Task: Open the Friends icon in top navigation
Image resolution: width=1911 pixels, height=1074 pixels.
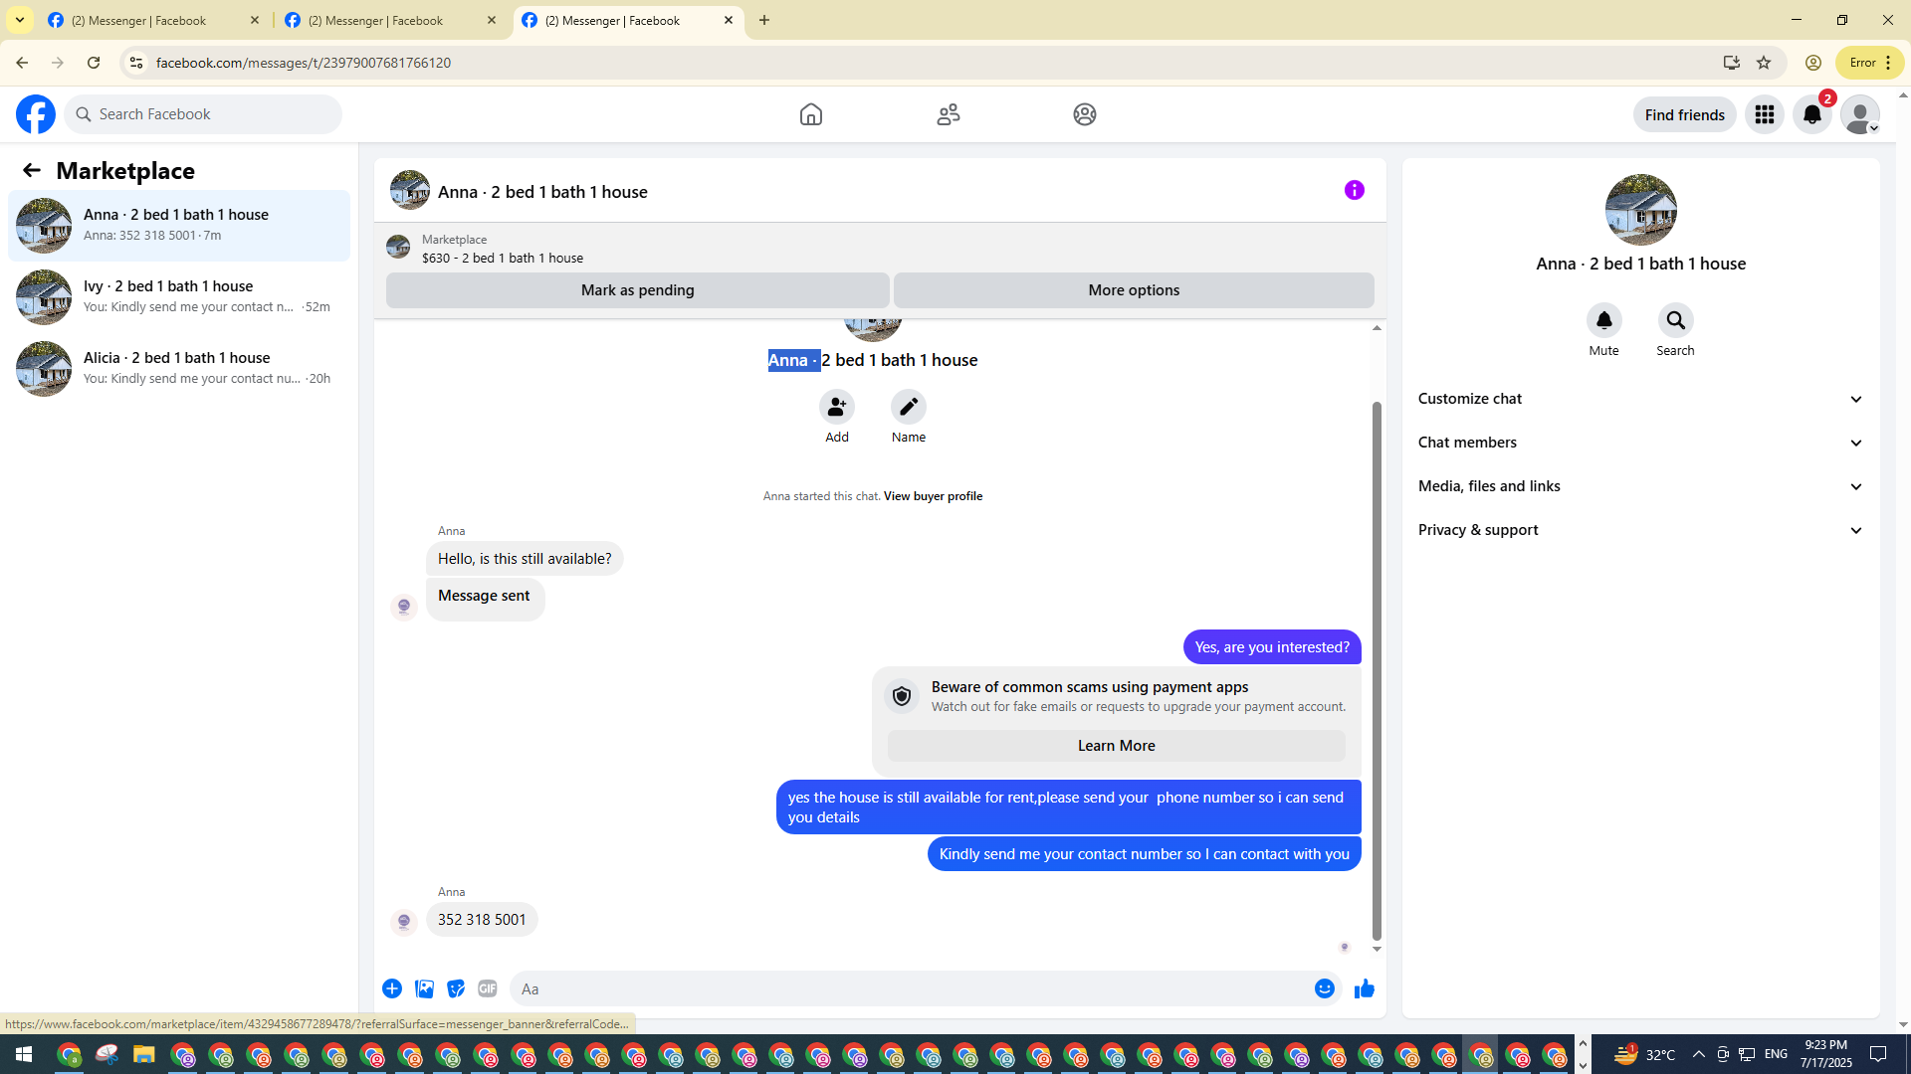Action: (949, 114)
